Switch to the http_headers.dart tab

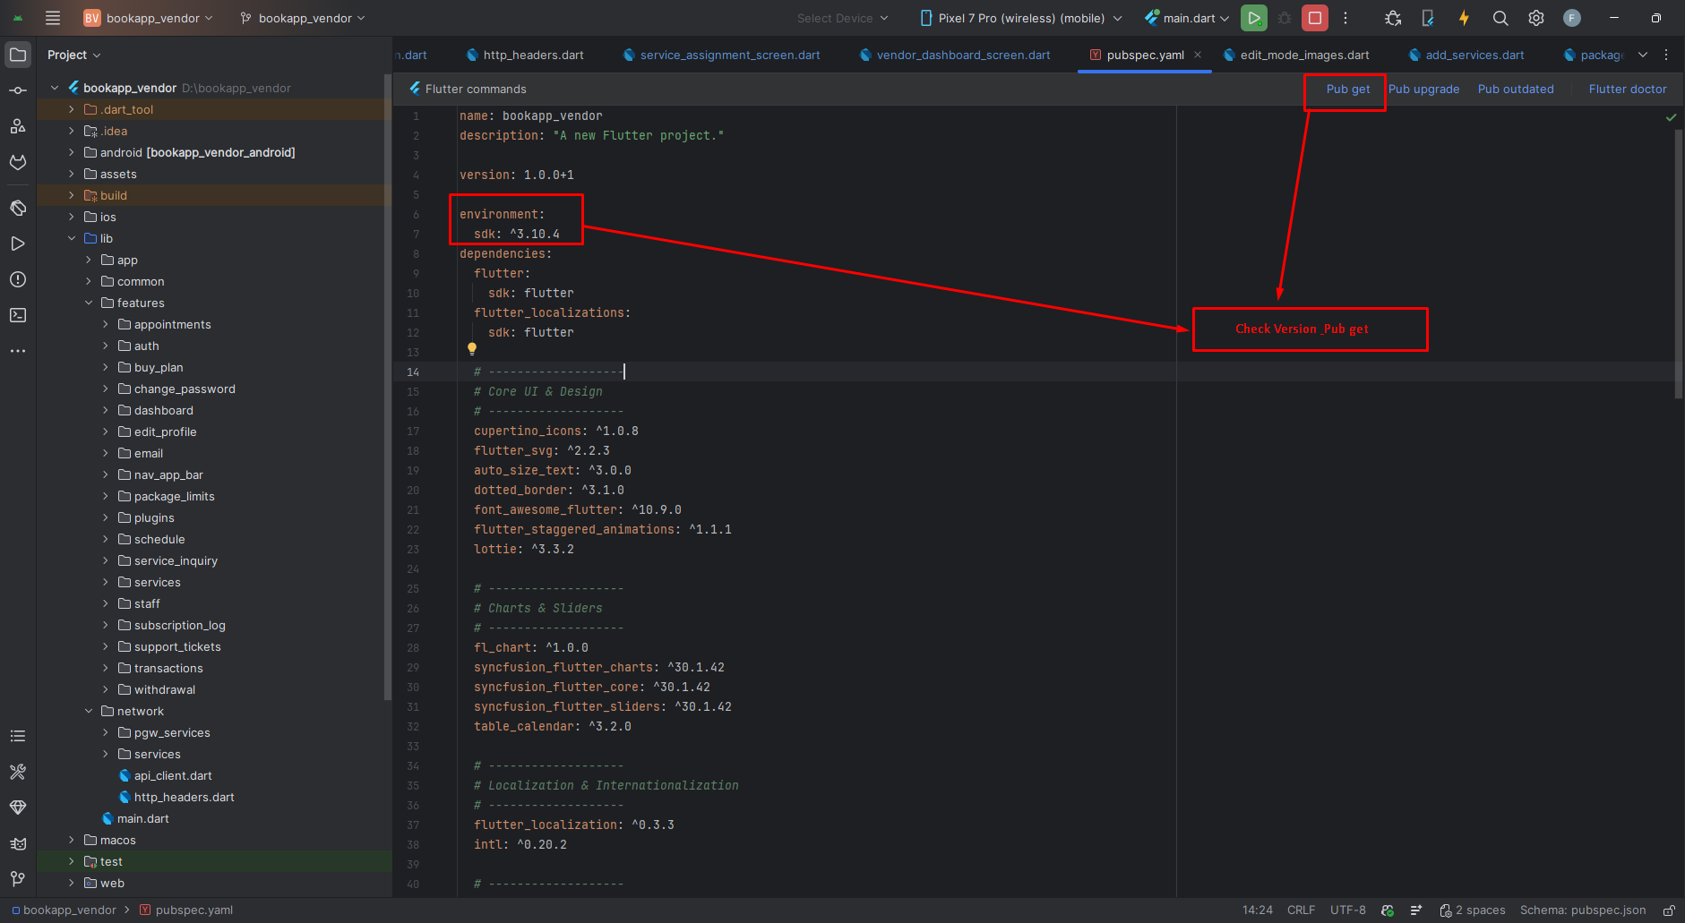click(533, 55)
